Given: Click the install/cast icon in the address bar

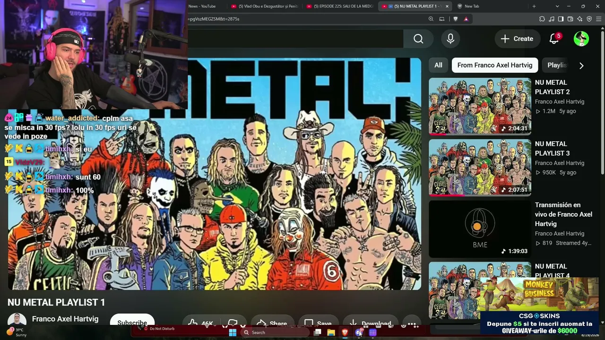Looking at the screenshot, I should [442, 19].
